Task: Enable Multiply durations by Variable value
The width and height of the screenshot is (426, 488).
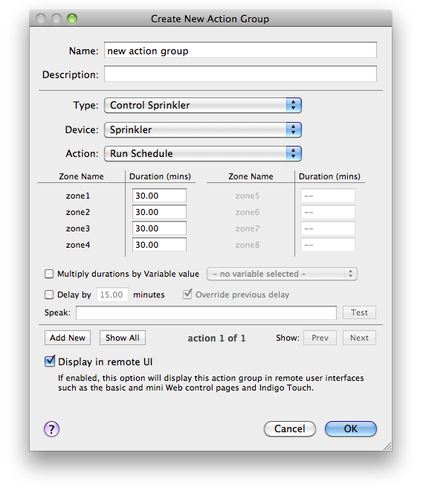Action: tap(49, 274)
